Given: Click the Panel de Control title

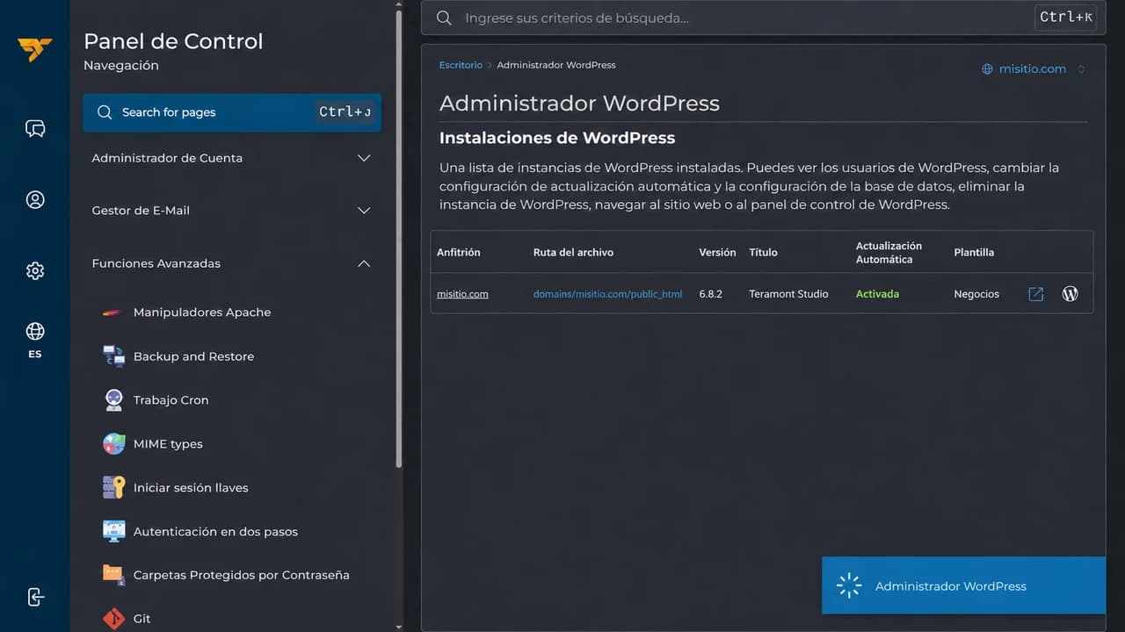Looking at the screenshot, I should click(x=173, y=41).
